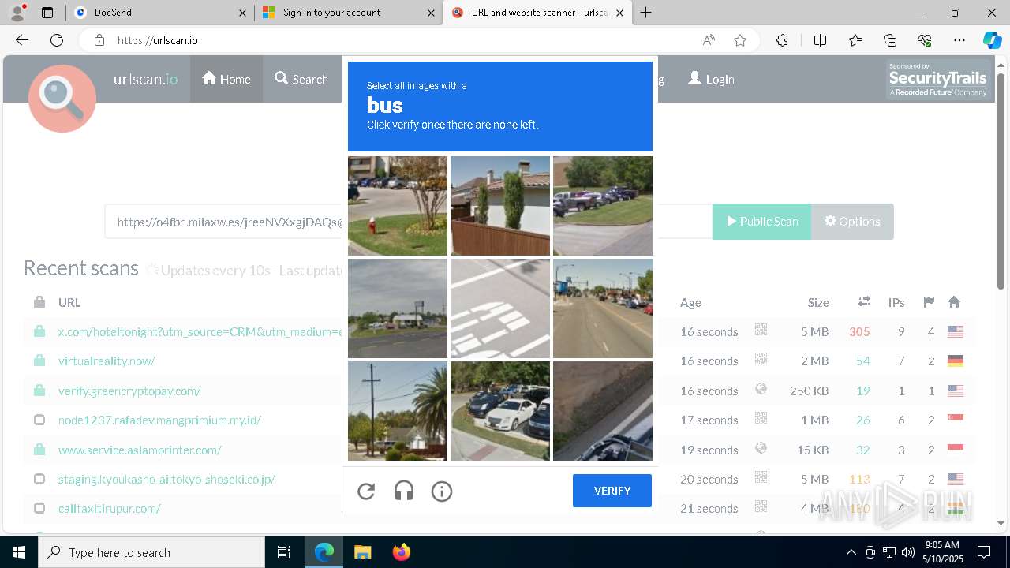Open the Login menu item
Screen dimensions: 1010x568
pos(711,79)
